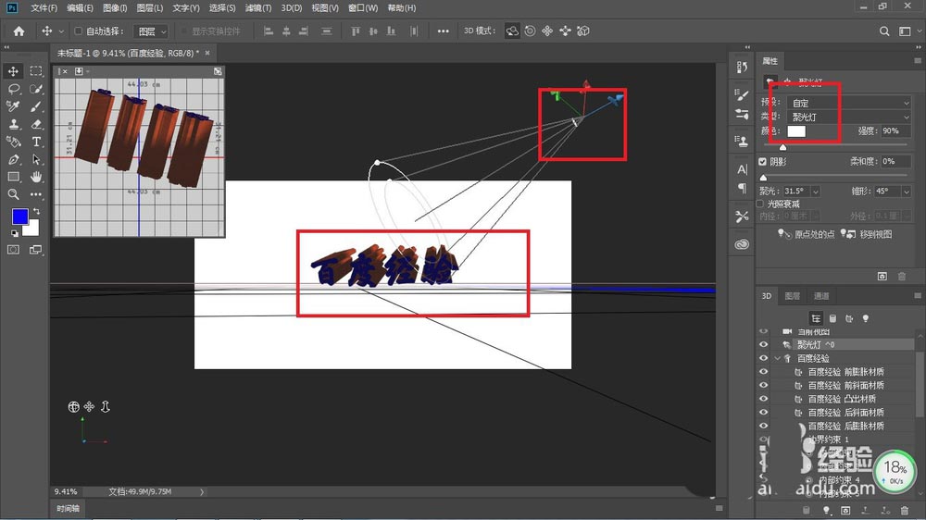Image resolution: width=926 pixels, height=520 pixels.
Task: Open the 预设 preset dropdown
Action: point(849,103)
